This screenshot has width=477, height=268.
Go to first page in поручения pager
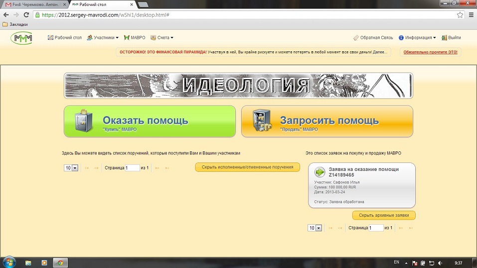click(x=87, y=168)
